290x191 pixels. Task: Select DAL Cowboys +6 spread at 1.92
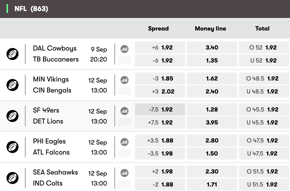point(160,47)
